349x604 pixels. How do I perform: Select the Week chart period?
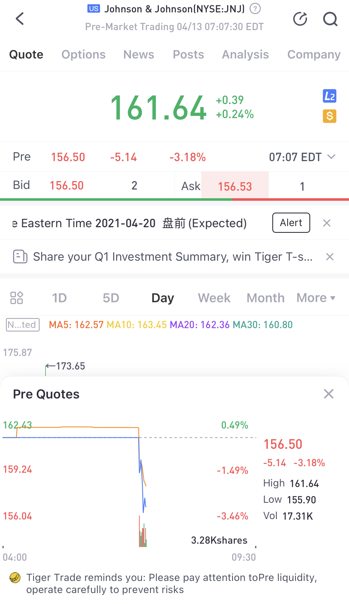(214, 298)
